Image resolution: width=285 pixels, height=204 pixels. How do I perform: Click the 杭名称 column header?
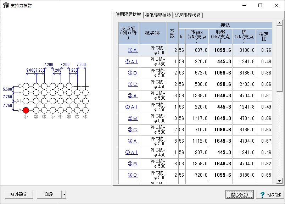coord(153,33)
